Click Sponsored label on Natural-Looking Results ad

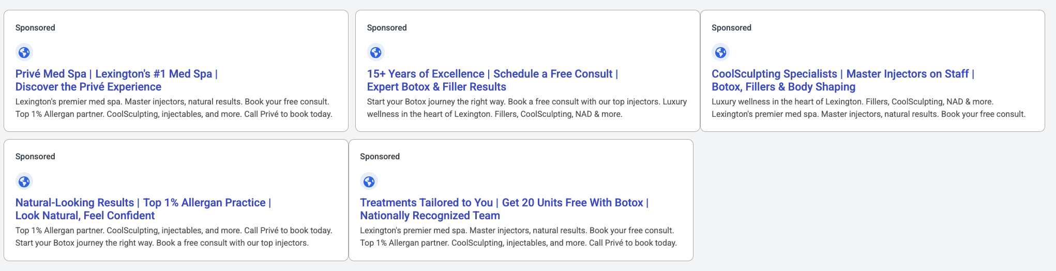(35, 157)
